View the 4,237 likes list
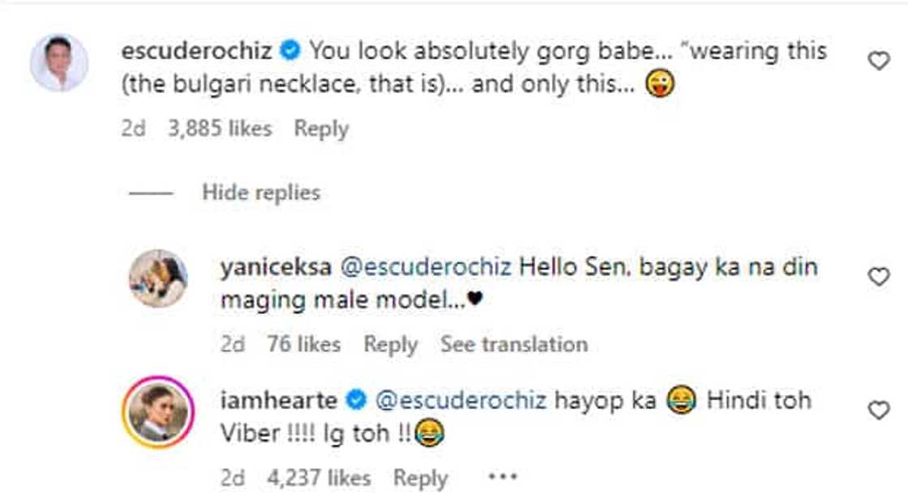The width and height of the screenshot is (908, 503). 319,478
